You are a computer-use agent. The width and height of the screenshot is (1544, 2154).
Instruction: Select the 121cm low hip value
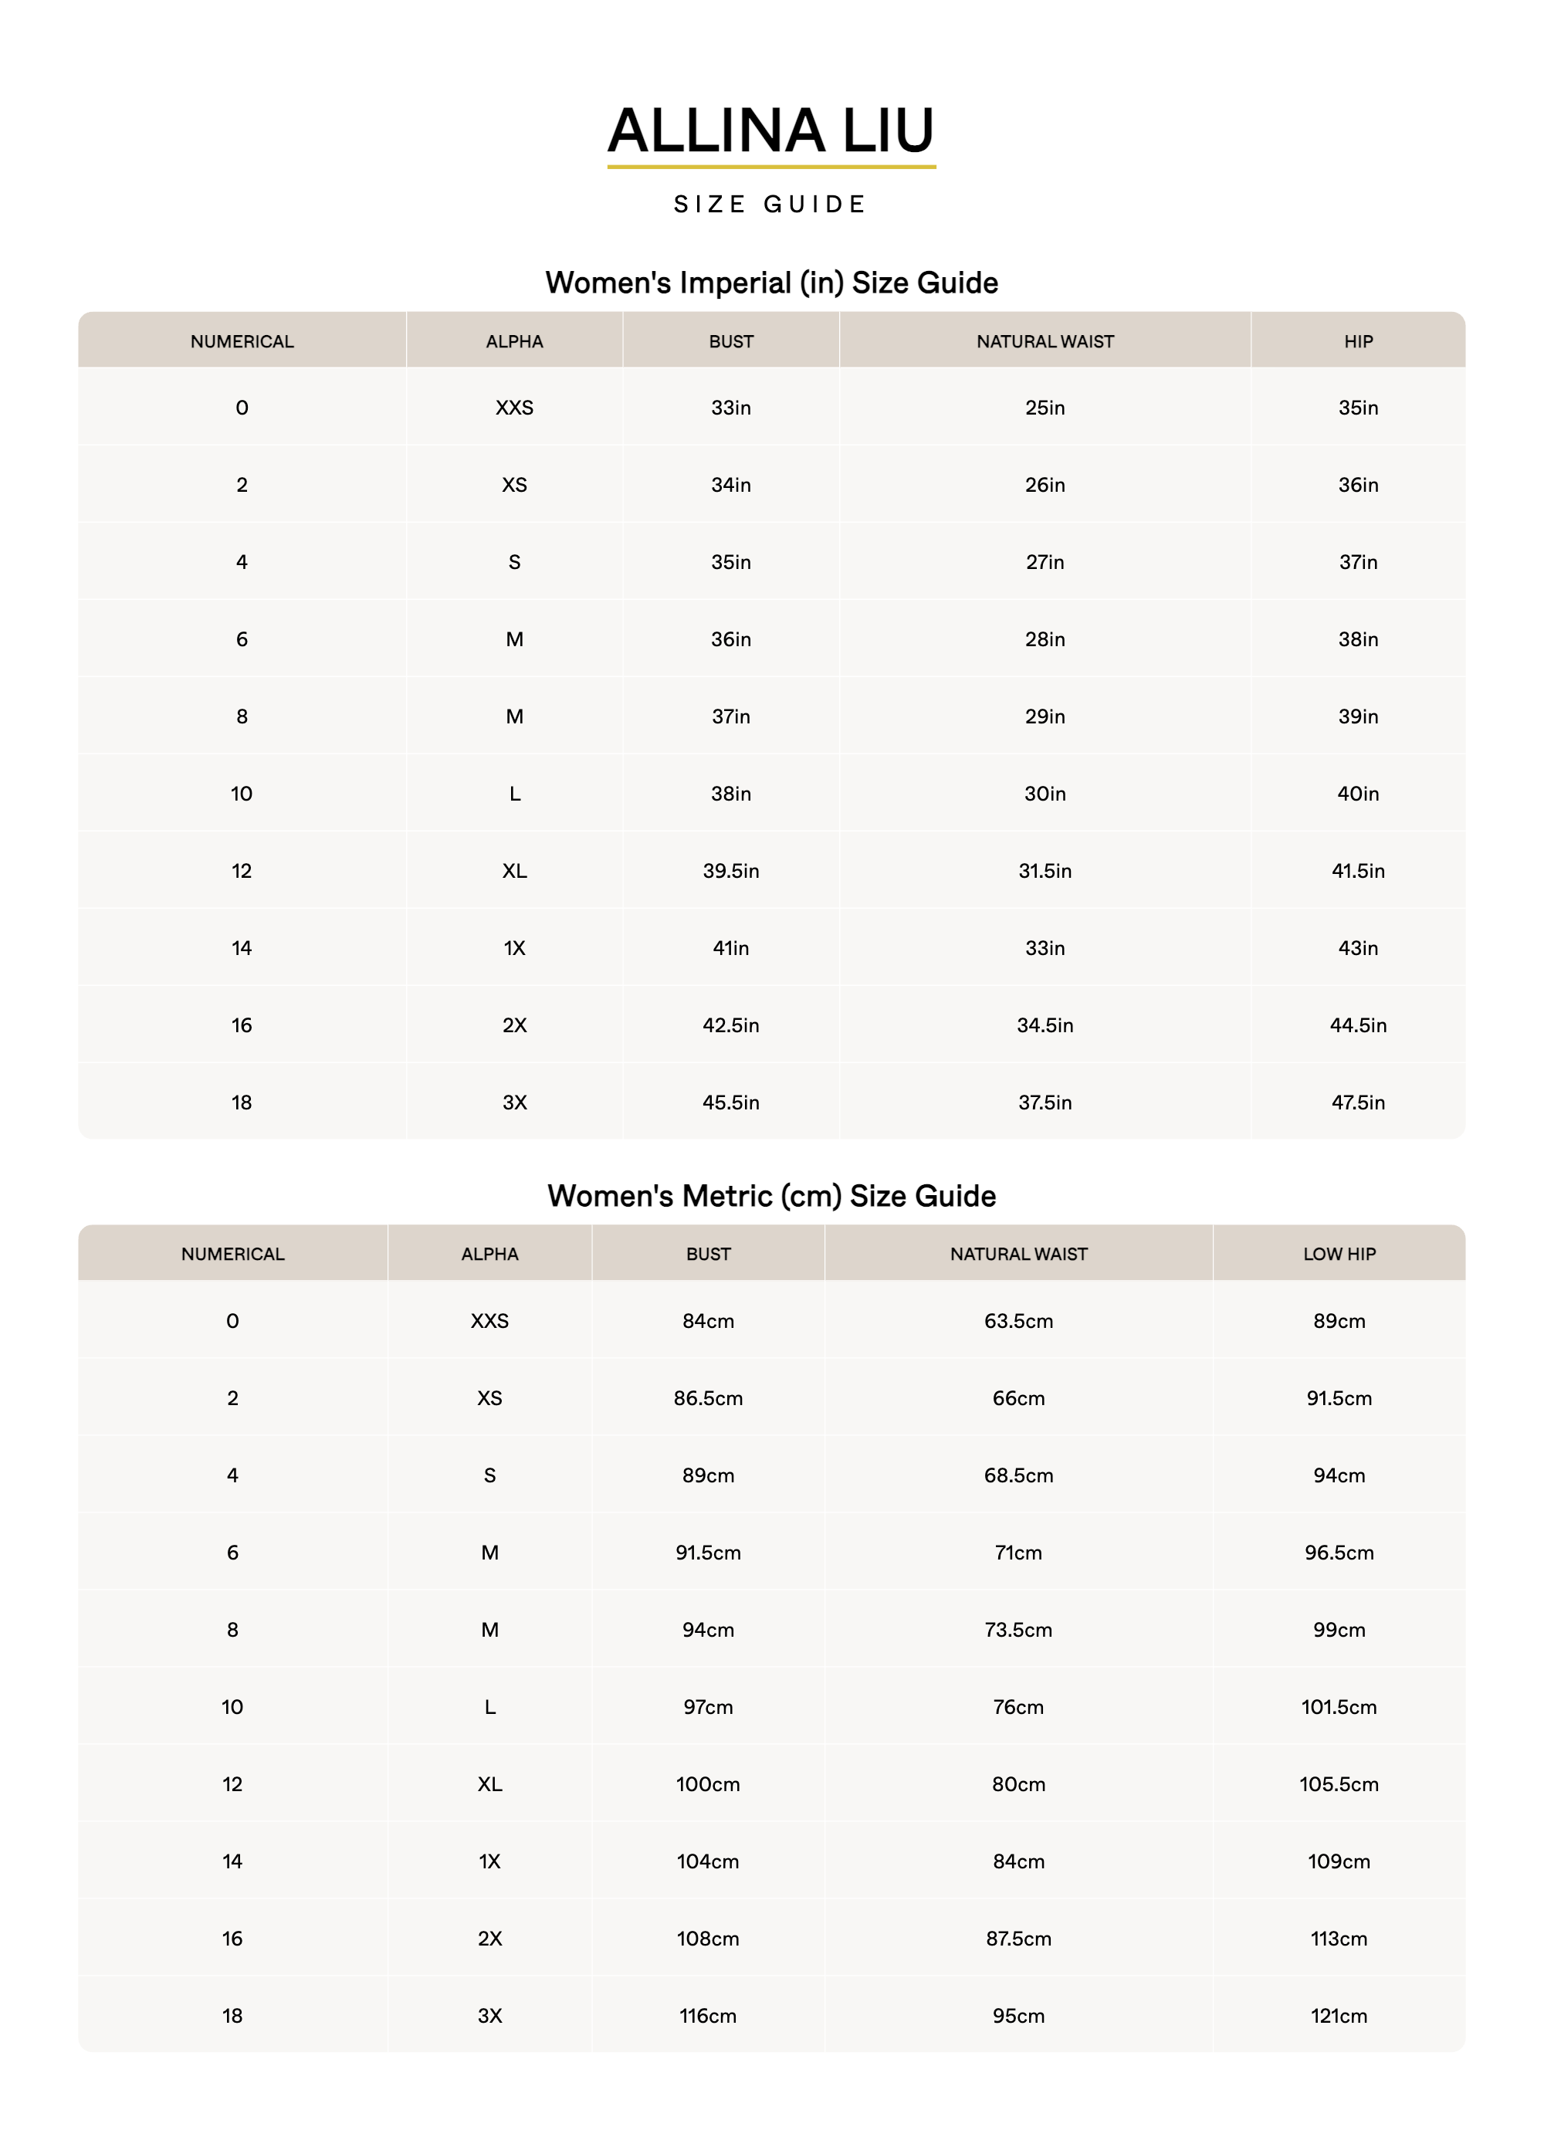pos(1339,2015)
